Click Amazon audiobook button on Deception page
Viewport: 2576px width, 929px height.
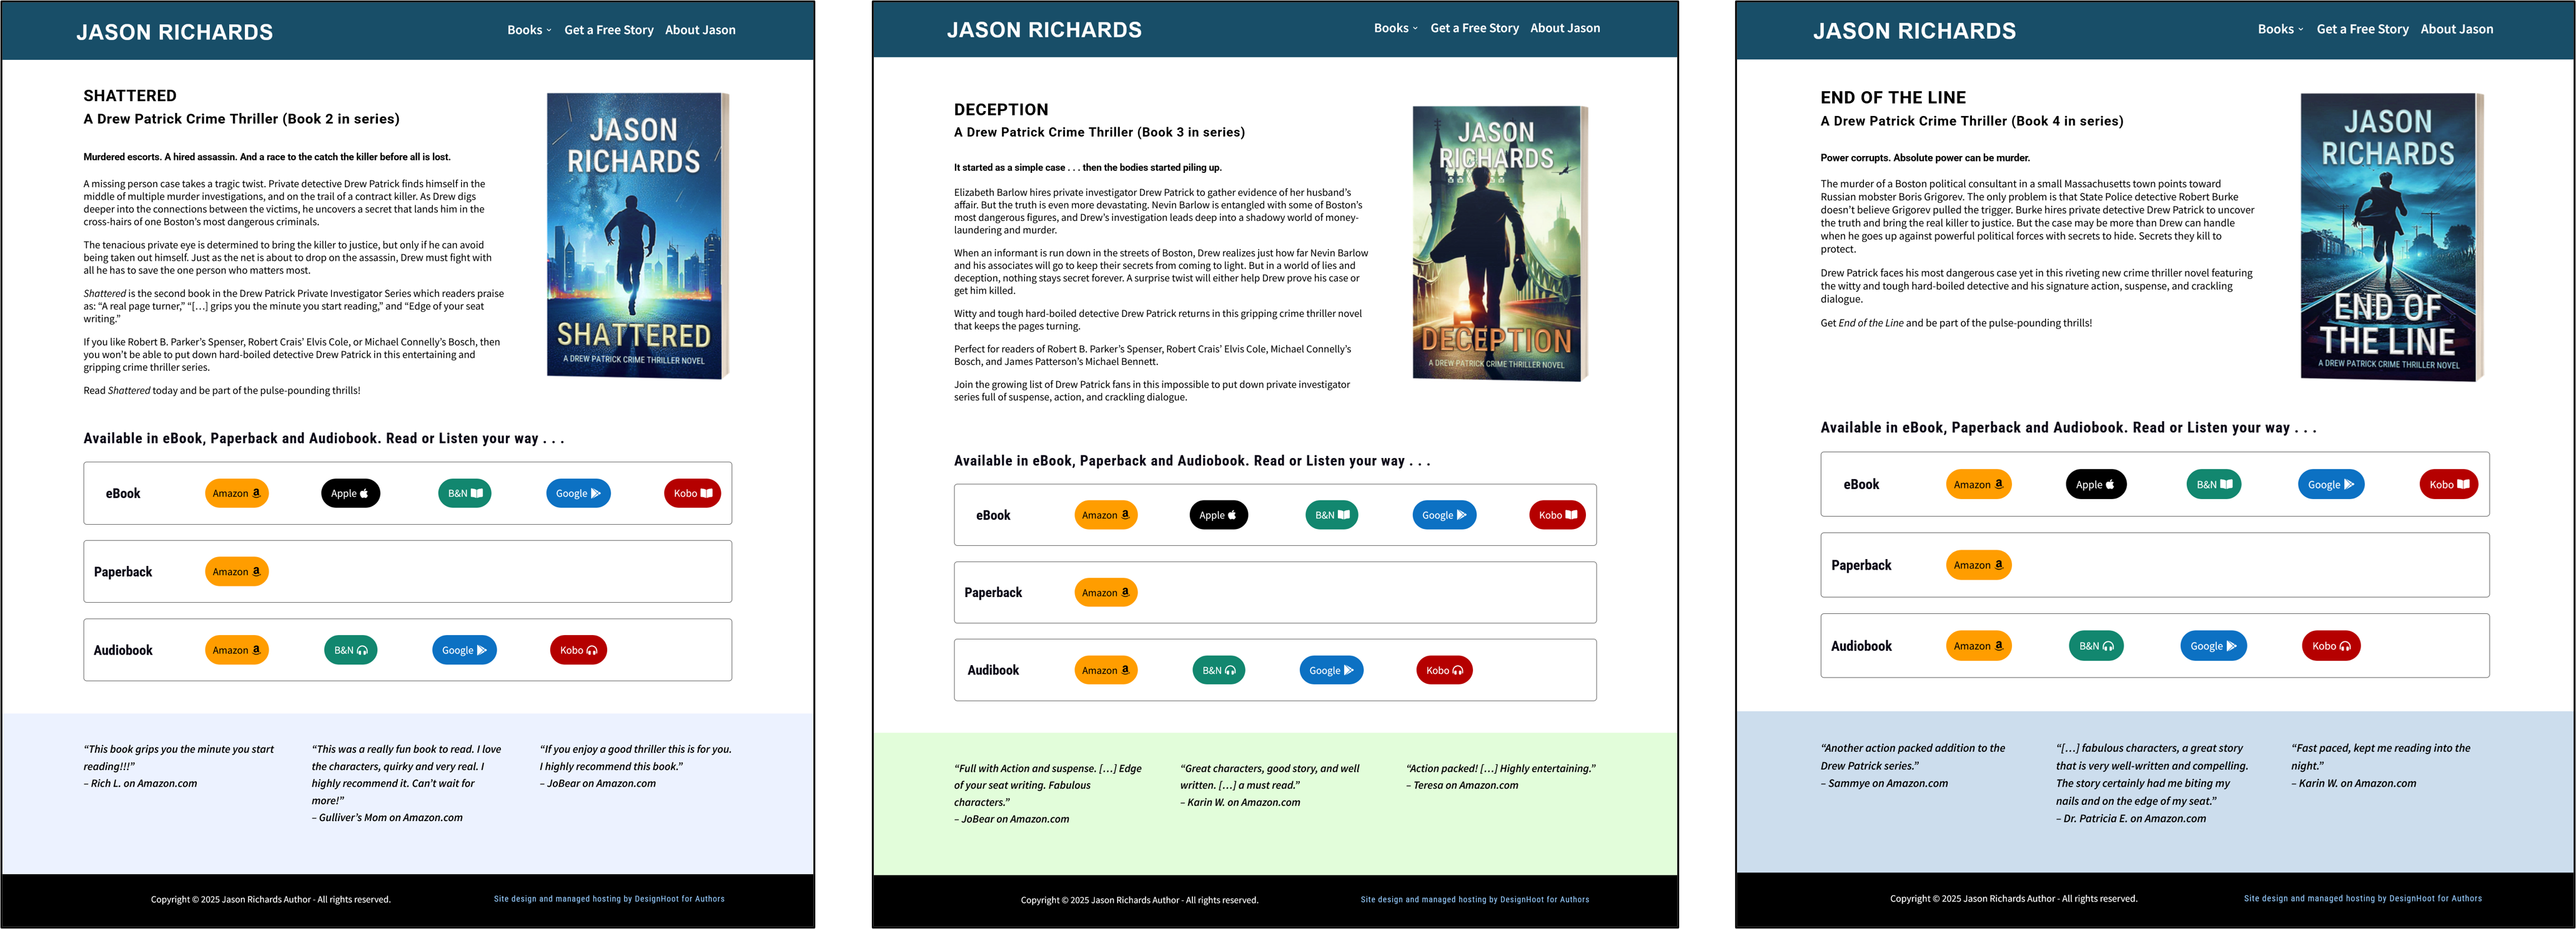(1105, 670)
